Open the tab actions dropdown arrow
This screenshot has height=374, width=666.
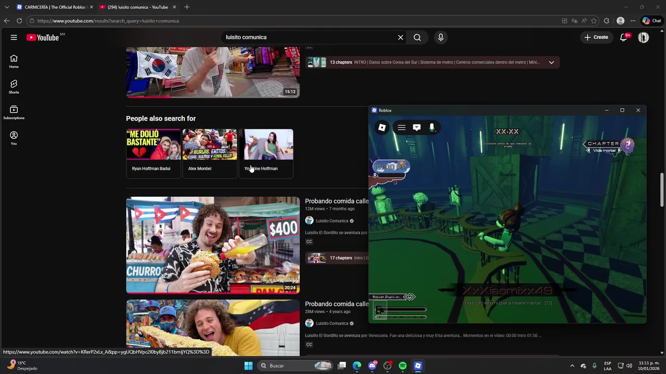pyautogui.click(x=6, y=7)
